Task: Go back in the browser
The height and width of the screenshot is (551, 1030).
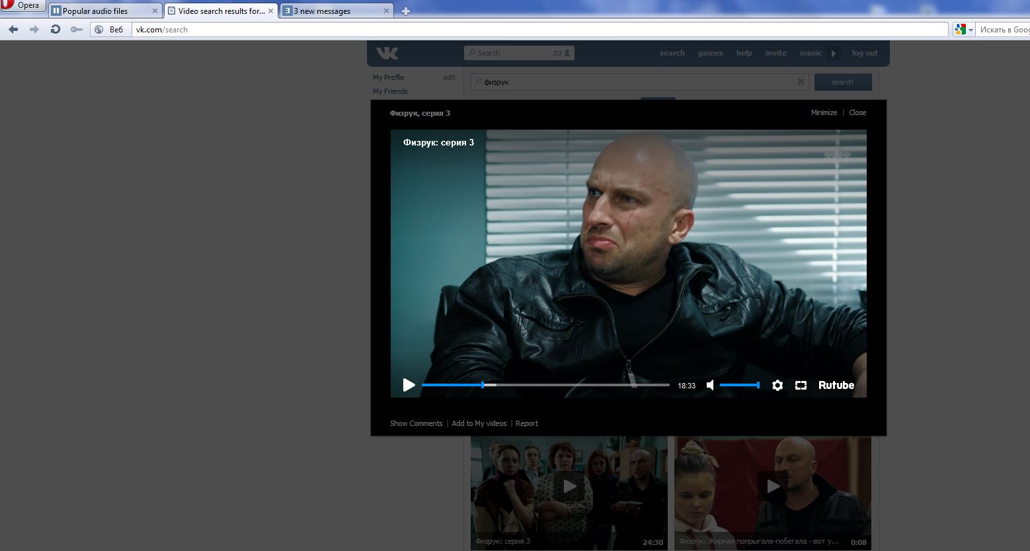Action: click(13, 30)
